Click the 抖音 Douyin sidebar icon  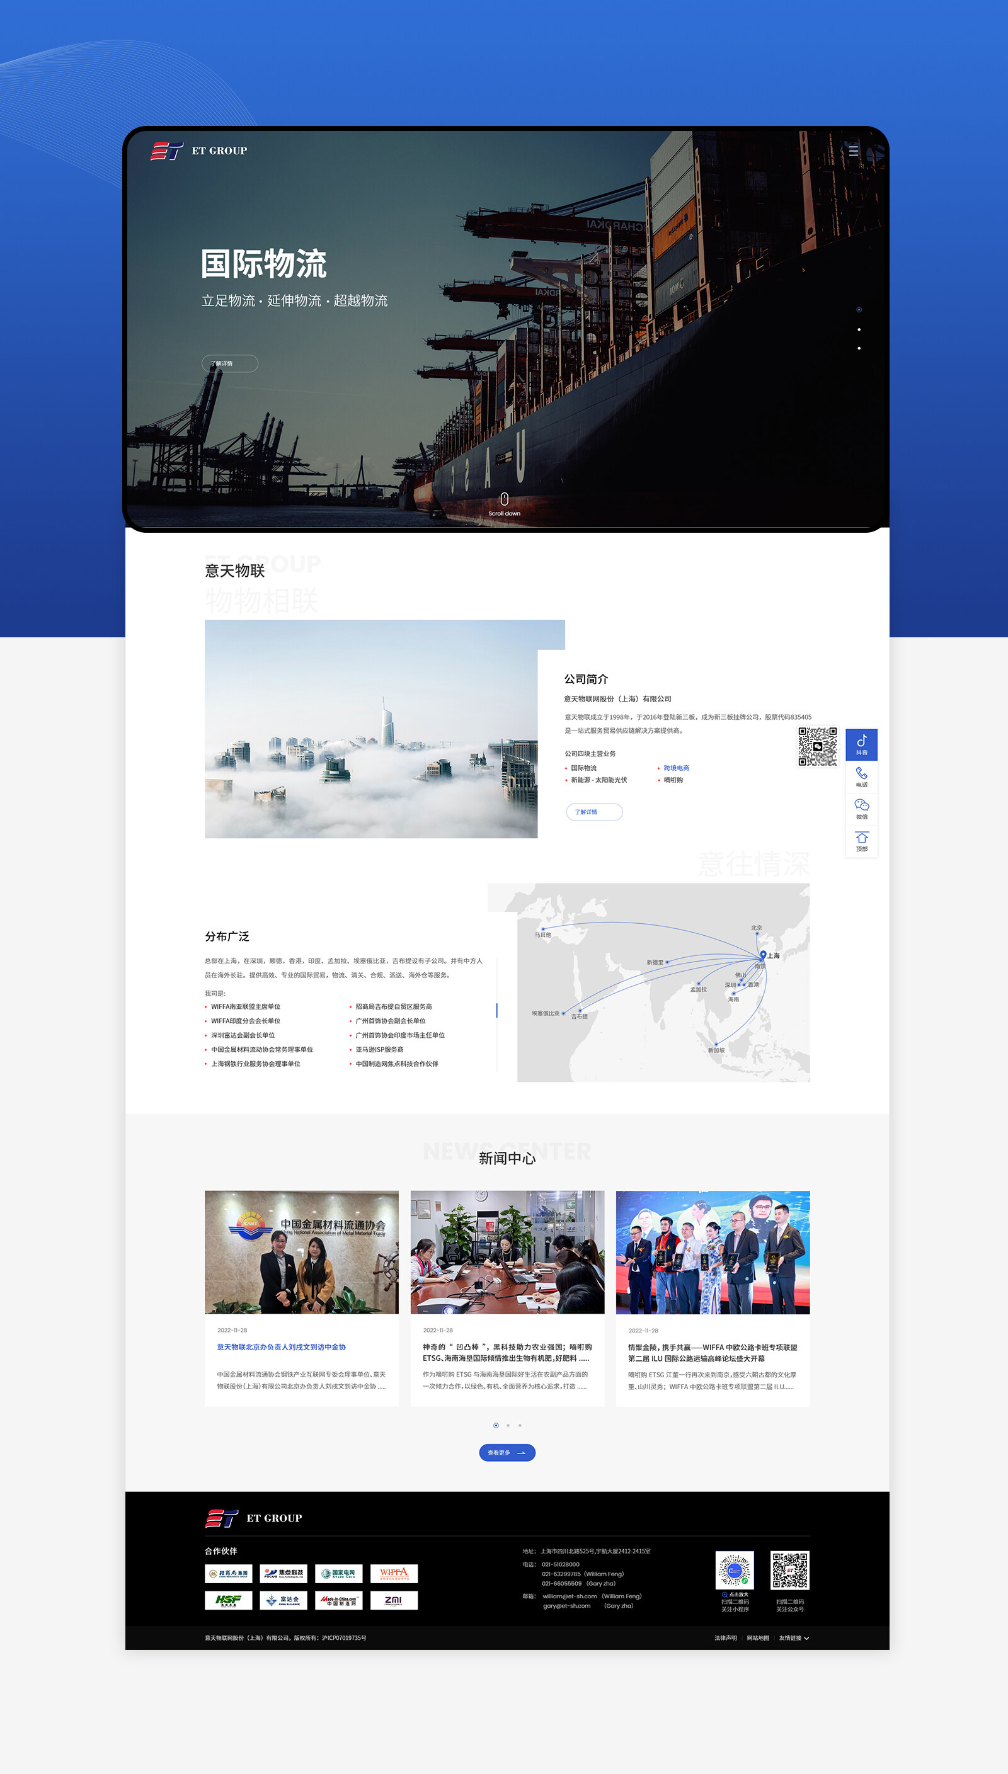click(861, 744)
